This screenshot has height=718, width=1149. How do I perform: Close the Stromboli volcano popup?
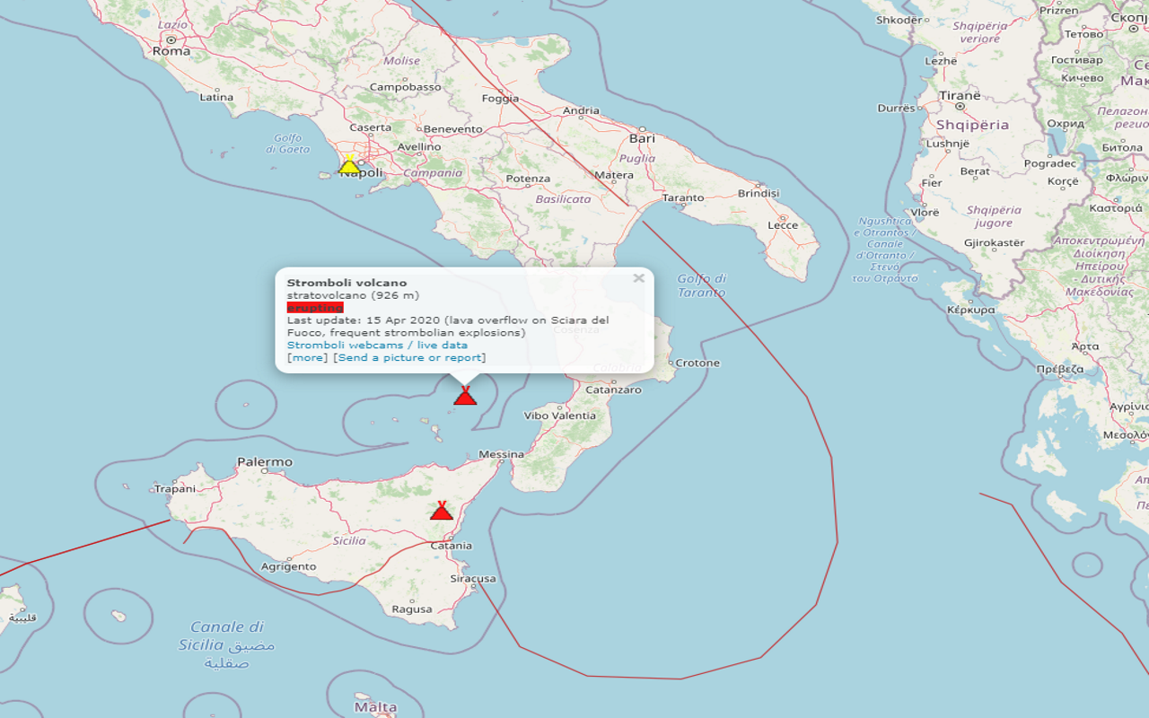coord(638,278)
